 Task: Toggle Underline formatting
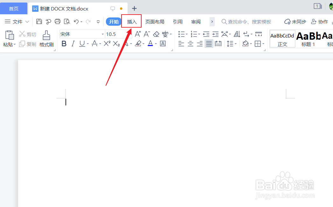[82, 44]
